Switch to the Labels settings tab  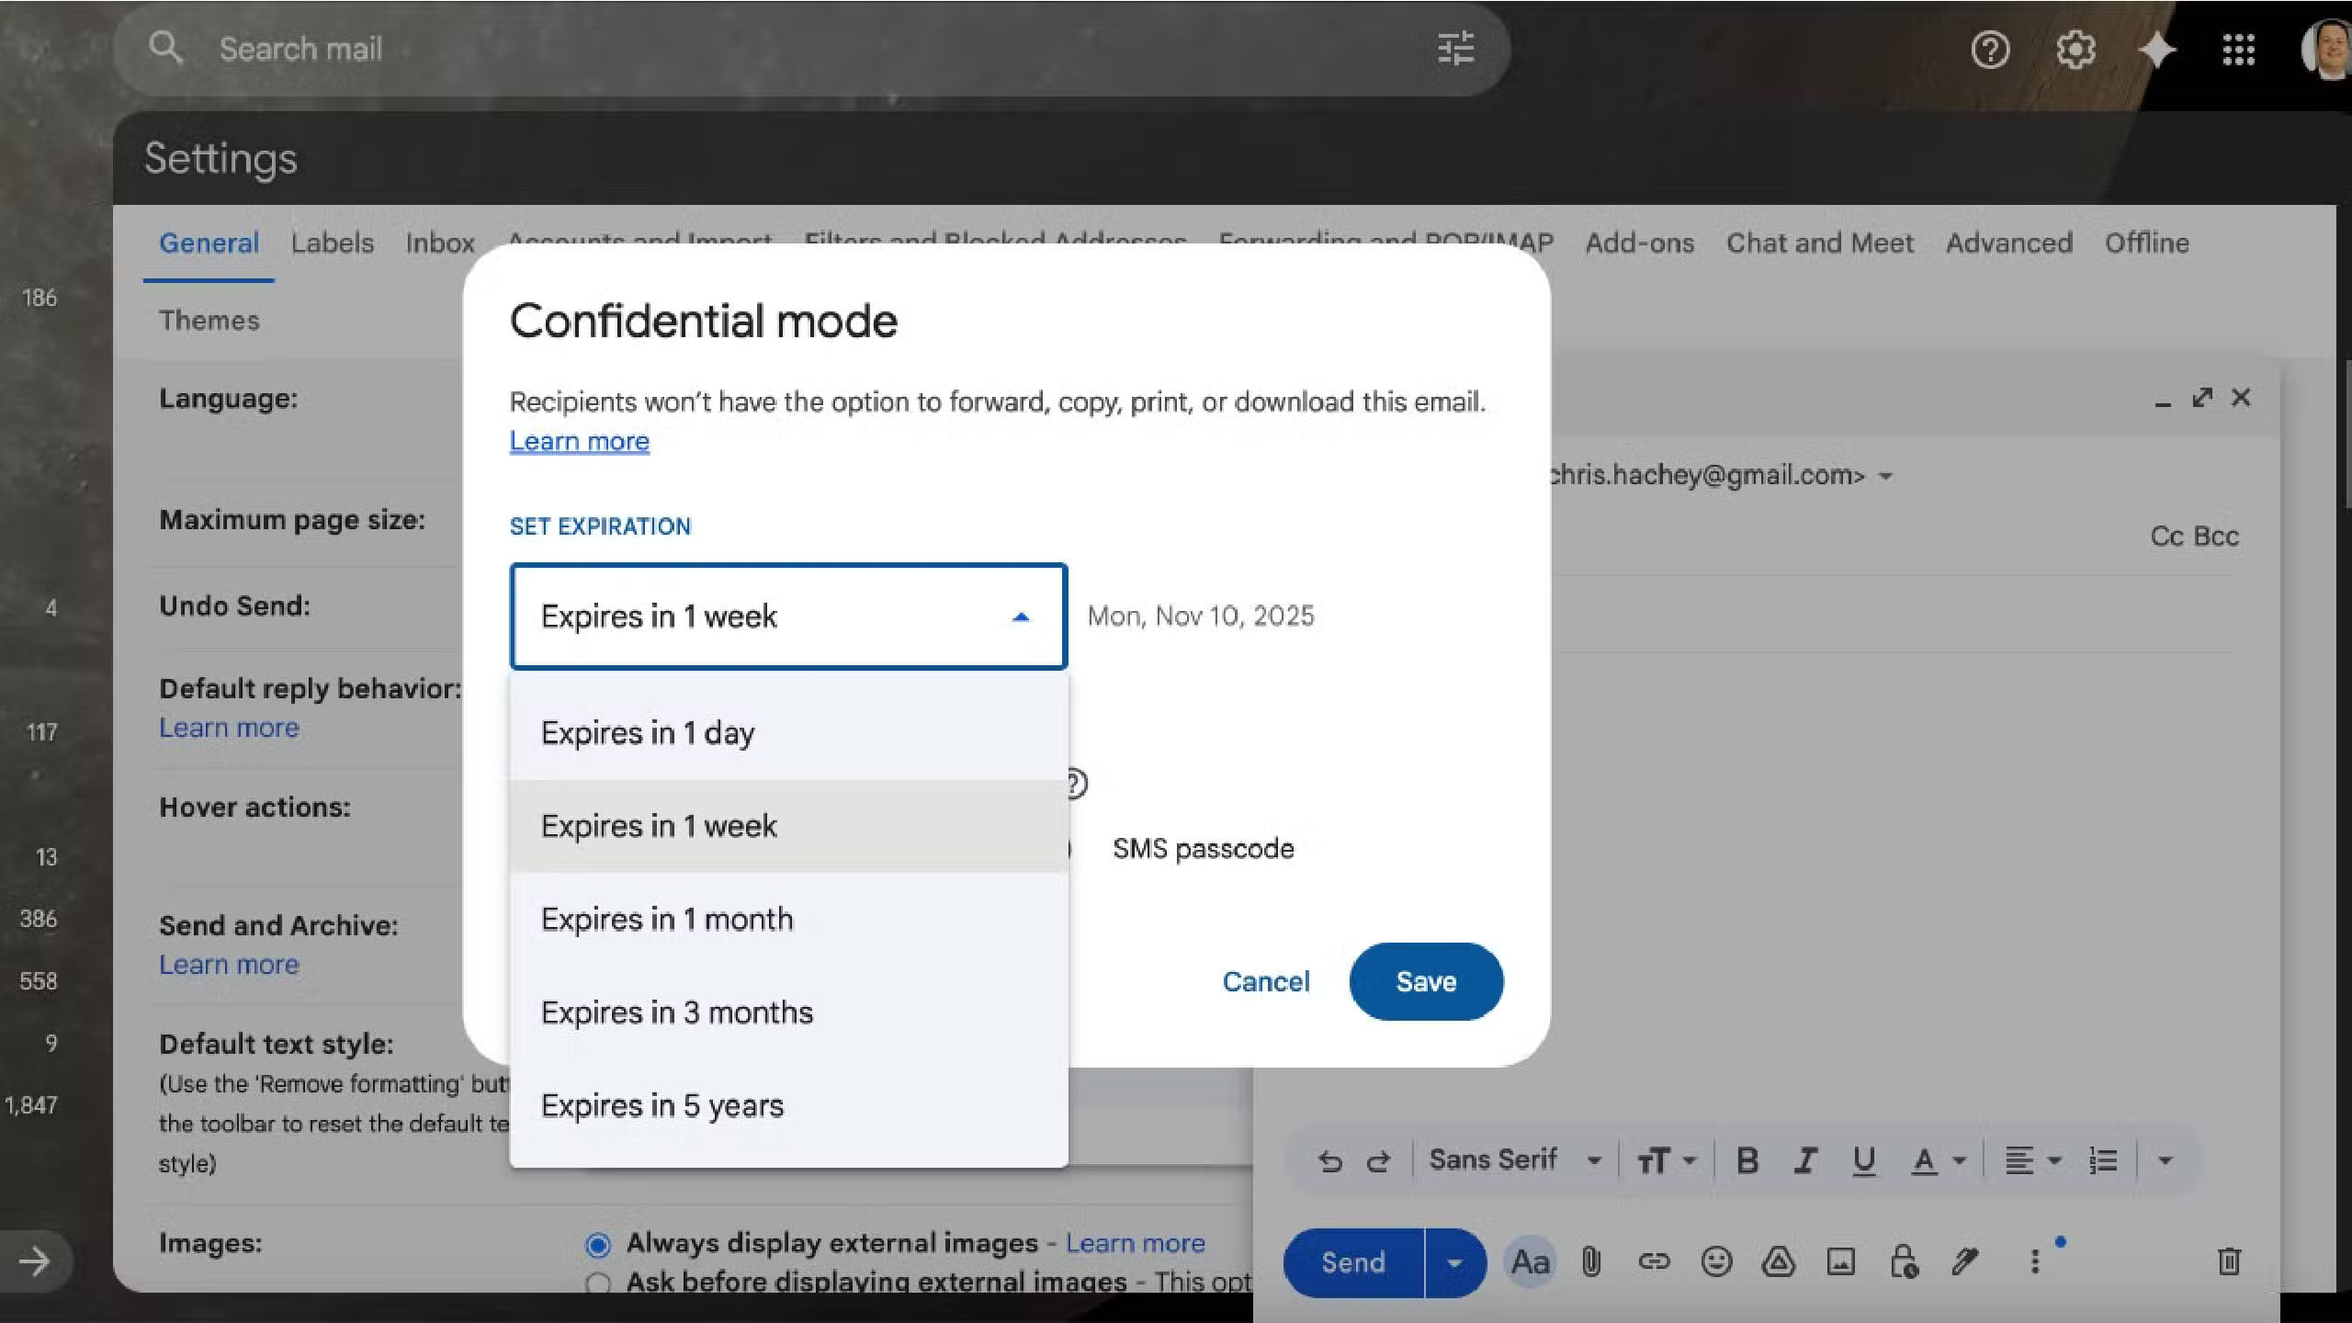(x=332, y=243)
